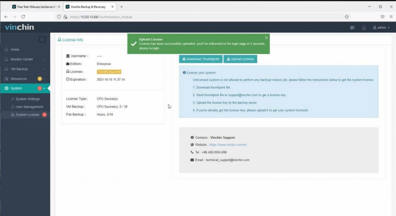
Task: Click the Email envelope icon in contacts
Action: (192, 160)
